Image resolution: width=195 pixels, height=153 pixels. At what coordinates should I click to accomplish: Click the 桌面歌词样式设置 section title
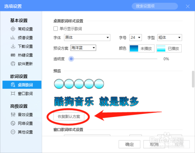[x=68, y=21]
